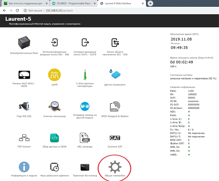
Task: Open the Счетчик импульсов meter icon
Action: click(x=54, y=106)
